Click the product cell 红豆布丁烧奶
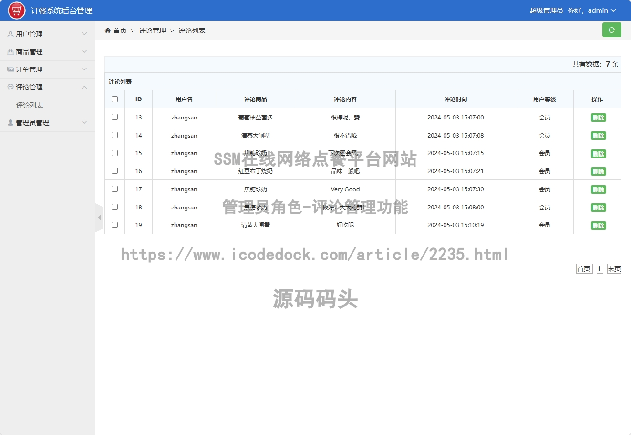 pos(256,171)
